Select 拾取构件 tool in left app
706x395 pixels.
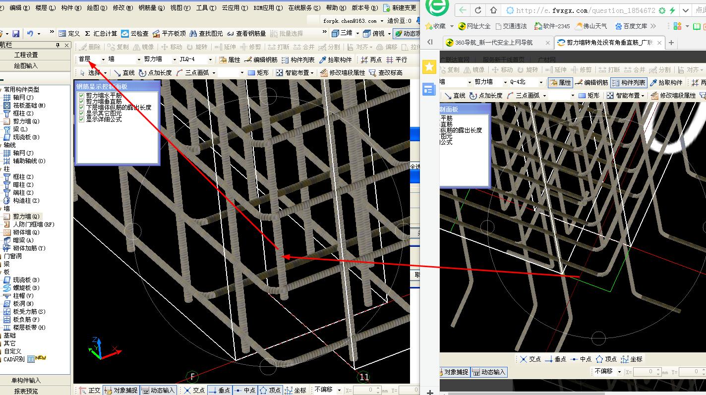pyautogui.click(x=335, y=59)
